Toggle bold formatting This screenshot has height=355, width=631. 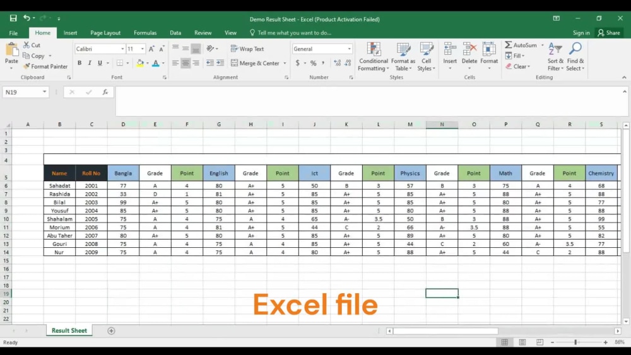(x=80, y=62)
